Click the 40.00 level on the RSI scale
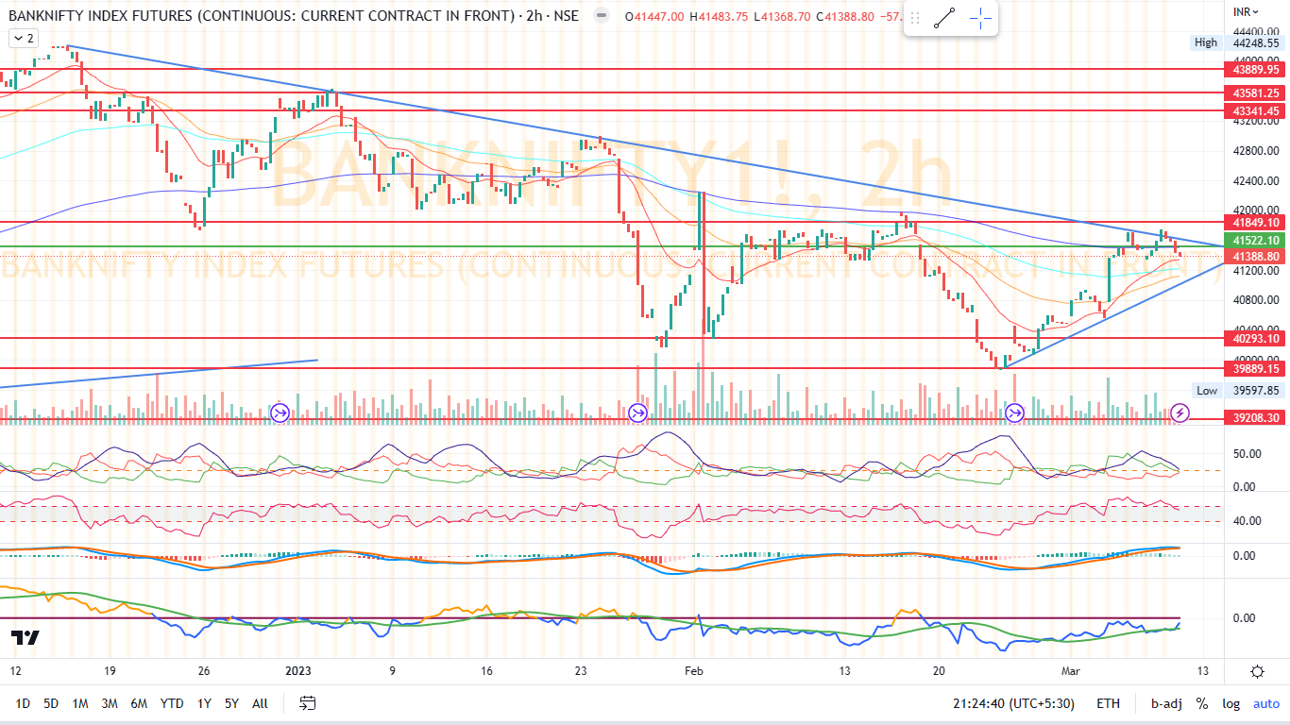Screen dimensions: 1290x725 click(1247, 520)
